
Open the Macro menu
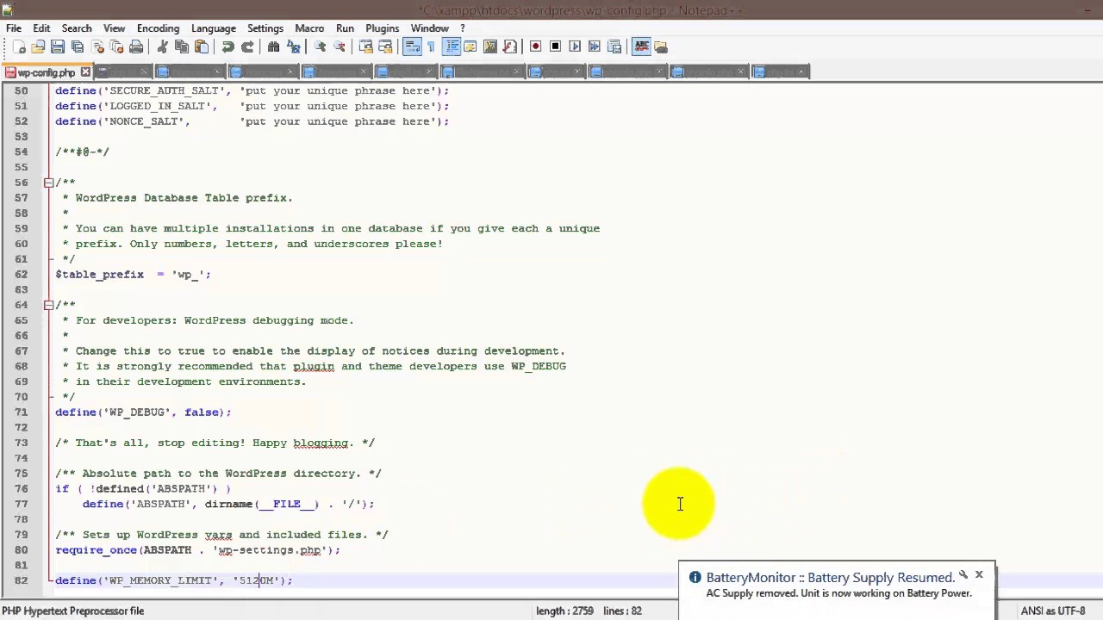click(309, 28)
